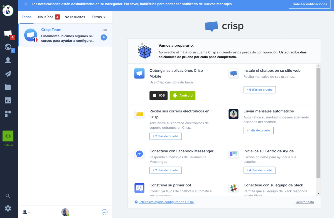Click the + 6 días de prueba button
This screenshot has width=334, height=218.
259,90
